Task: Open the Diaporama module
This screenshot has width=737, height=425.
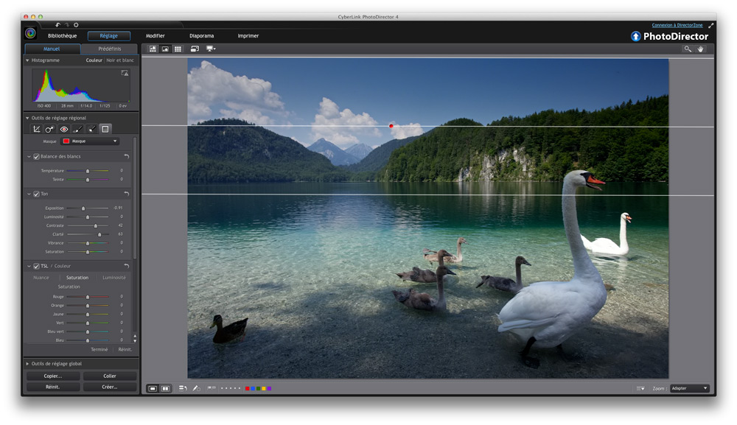Action: 202,35
